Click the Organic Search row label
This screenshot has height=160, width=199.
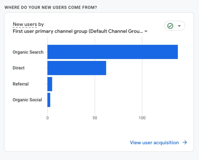(28, 52)
